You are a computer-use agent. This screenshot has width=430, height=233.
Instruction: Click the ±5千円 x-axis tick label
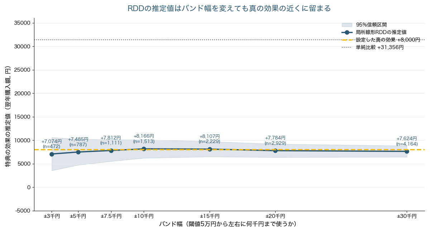click(x=78, y=216)
